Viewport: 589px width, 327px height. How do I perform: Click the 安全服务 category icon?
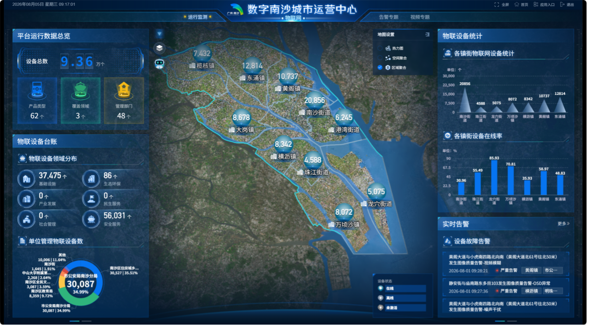click(x=91, y=219)
